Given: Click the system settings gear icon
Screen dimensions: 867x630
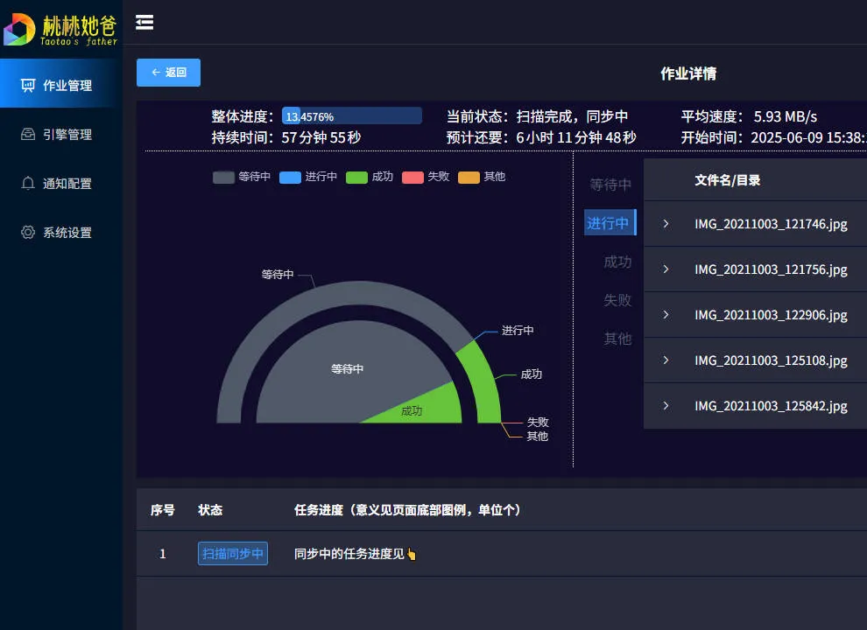Looking at the screenshot, I should (28, 233).
